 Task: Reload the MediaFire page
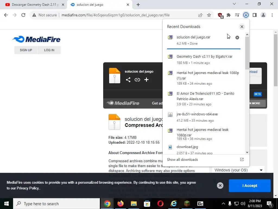coord(23,15)
